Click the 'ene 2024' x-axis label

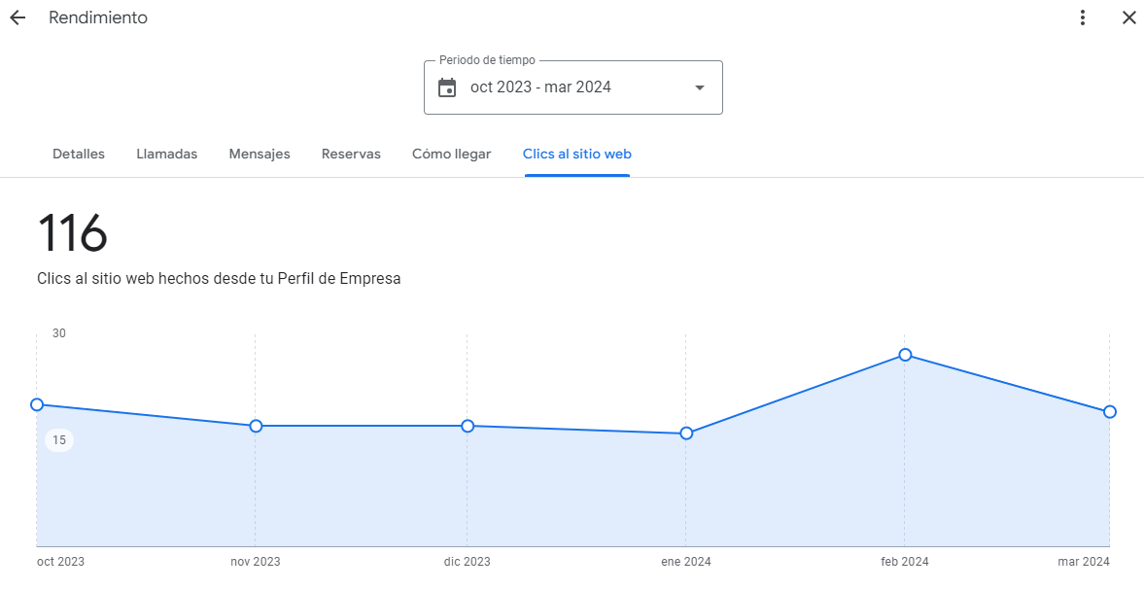[686, 562]
